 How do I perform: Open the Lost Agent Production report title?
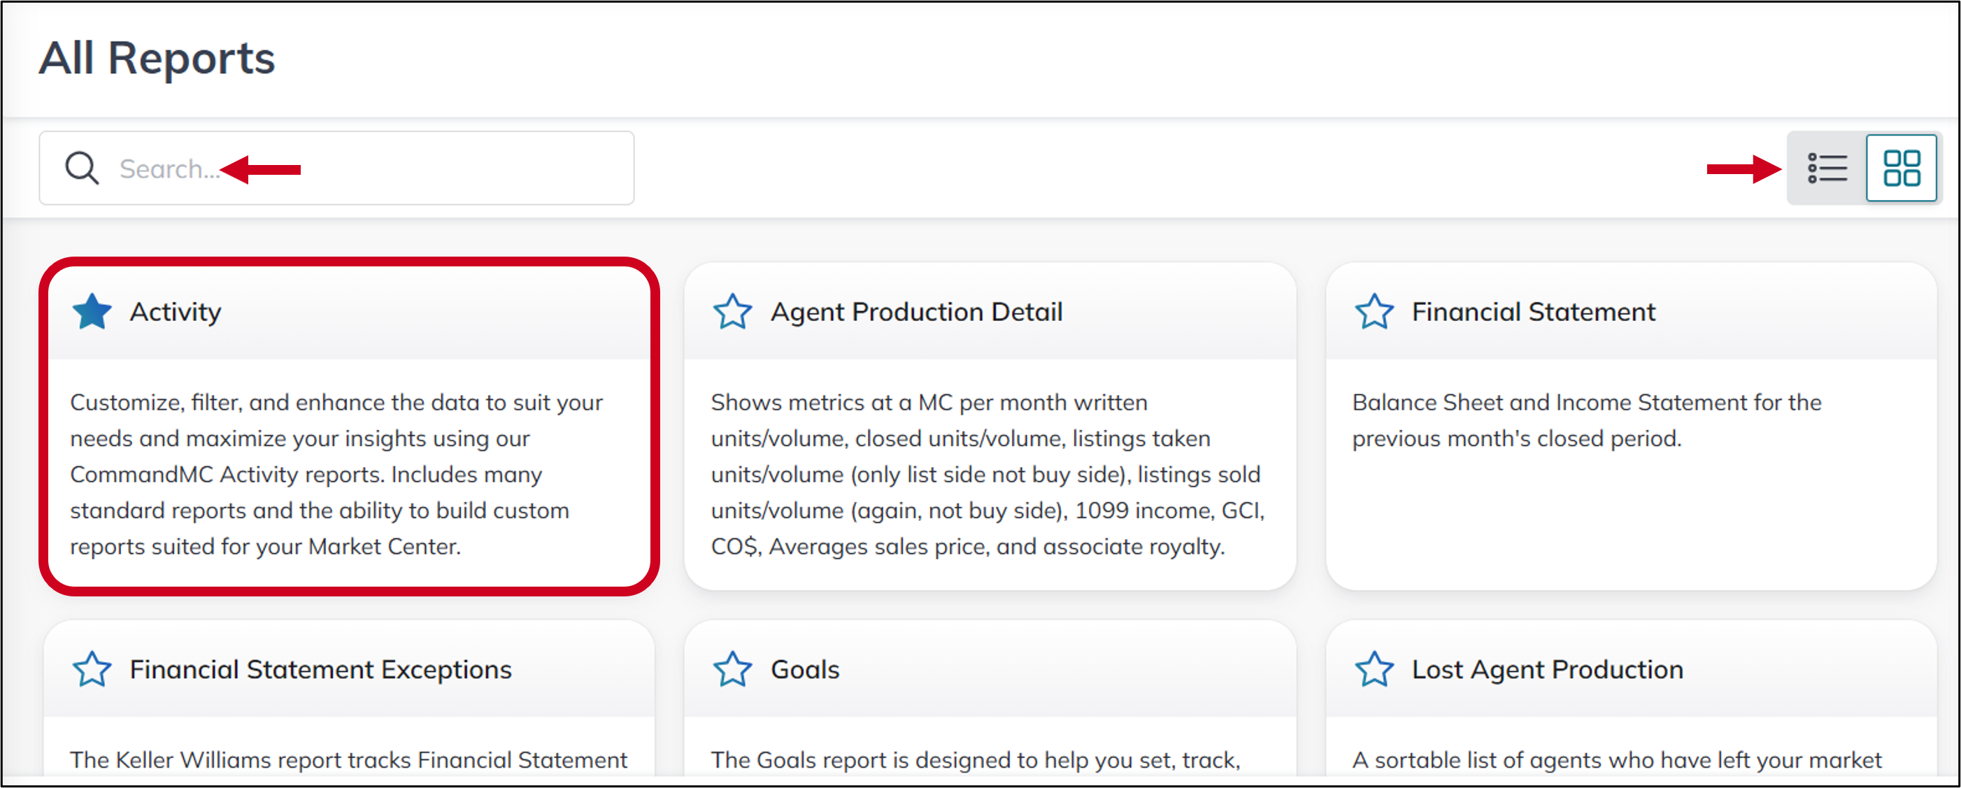pyautogui.click(x=1548, y=670)
